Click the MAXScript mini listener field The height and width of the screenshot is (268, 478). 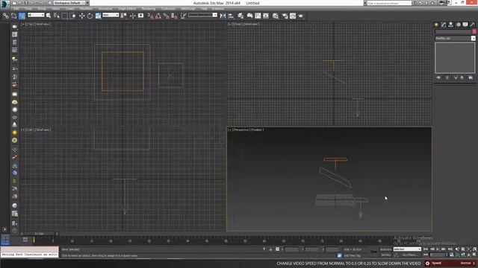29,252
